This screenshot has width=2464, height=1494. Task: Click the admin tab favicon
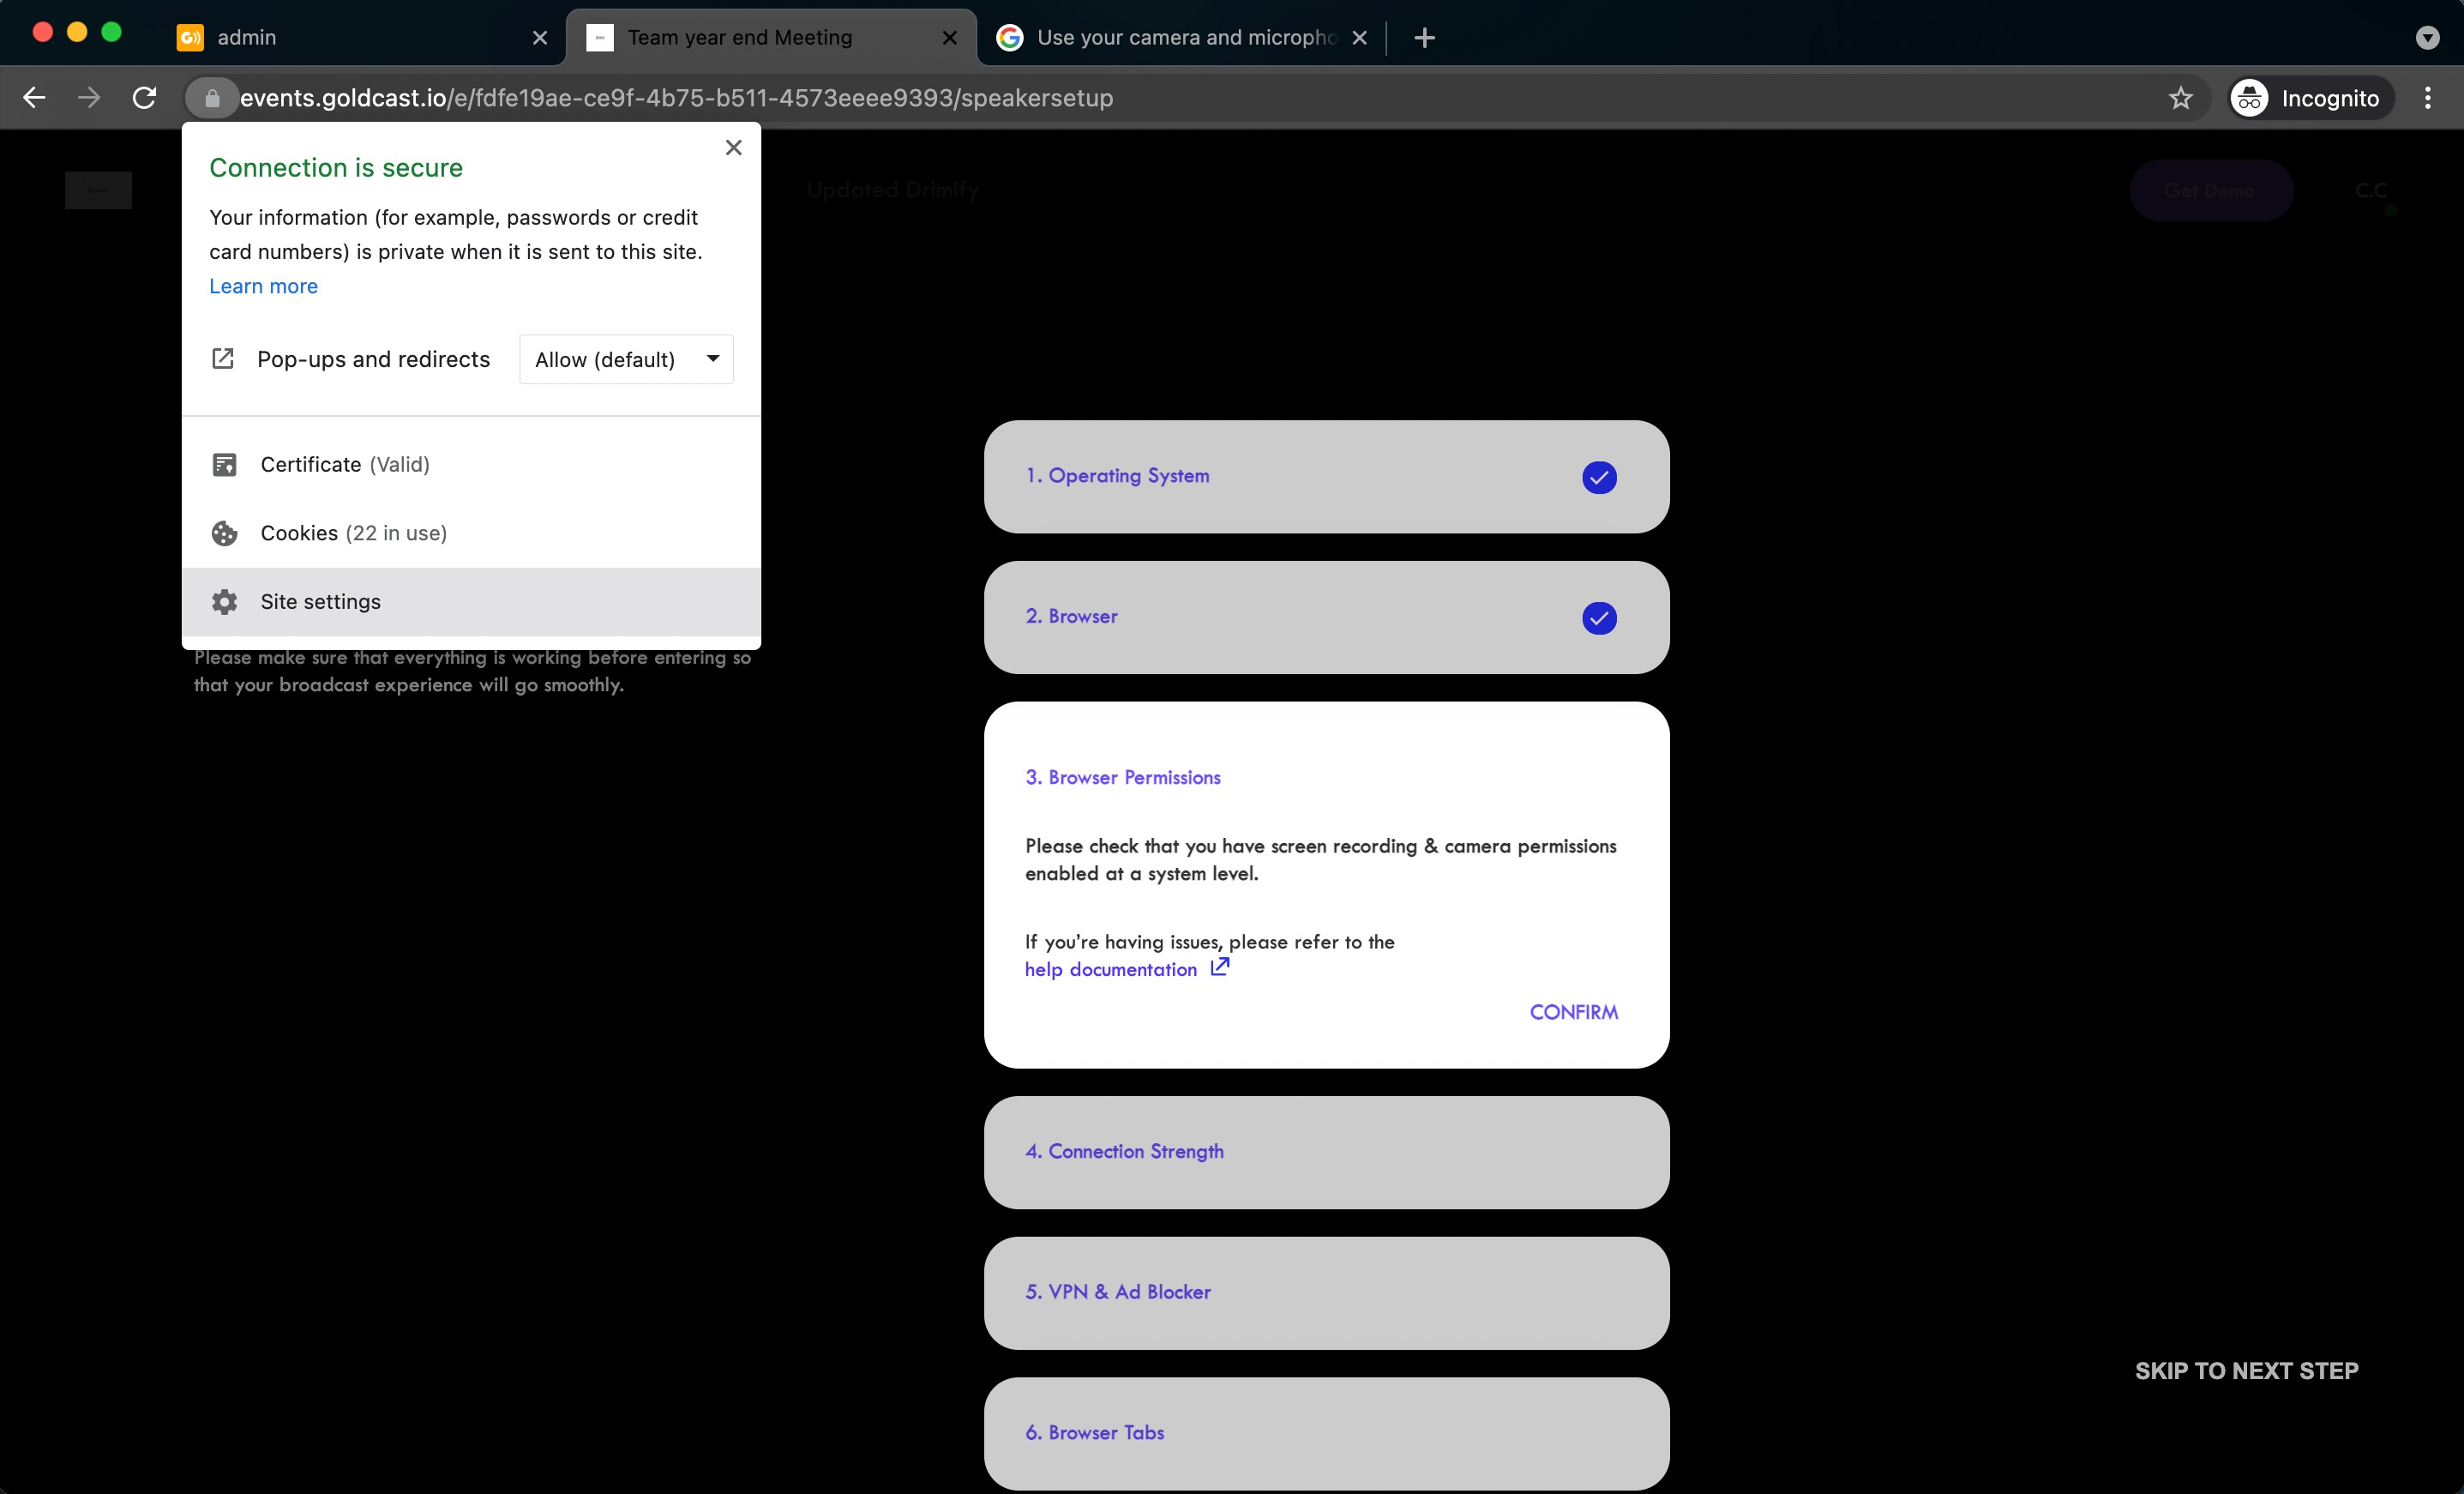pos(190,38)
